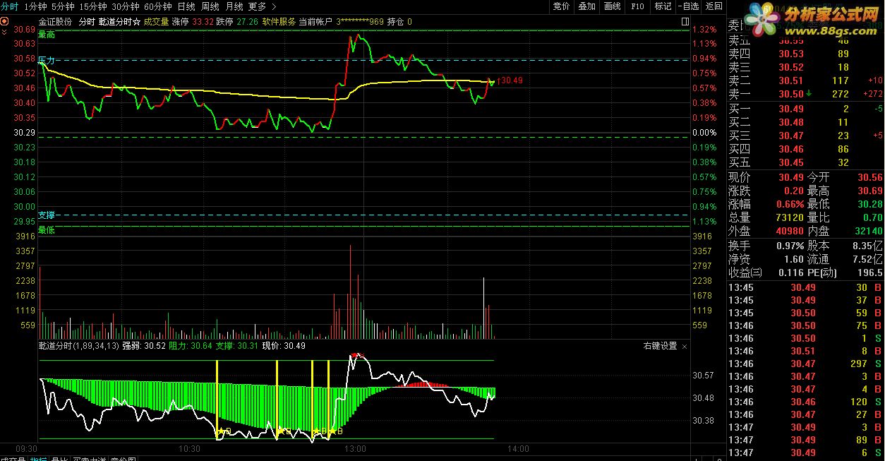Select the 5分钟 period tab
Screen dimensions: 885x461
[63, 6]
